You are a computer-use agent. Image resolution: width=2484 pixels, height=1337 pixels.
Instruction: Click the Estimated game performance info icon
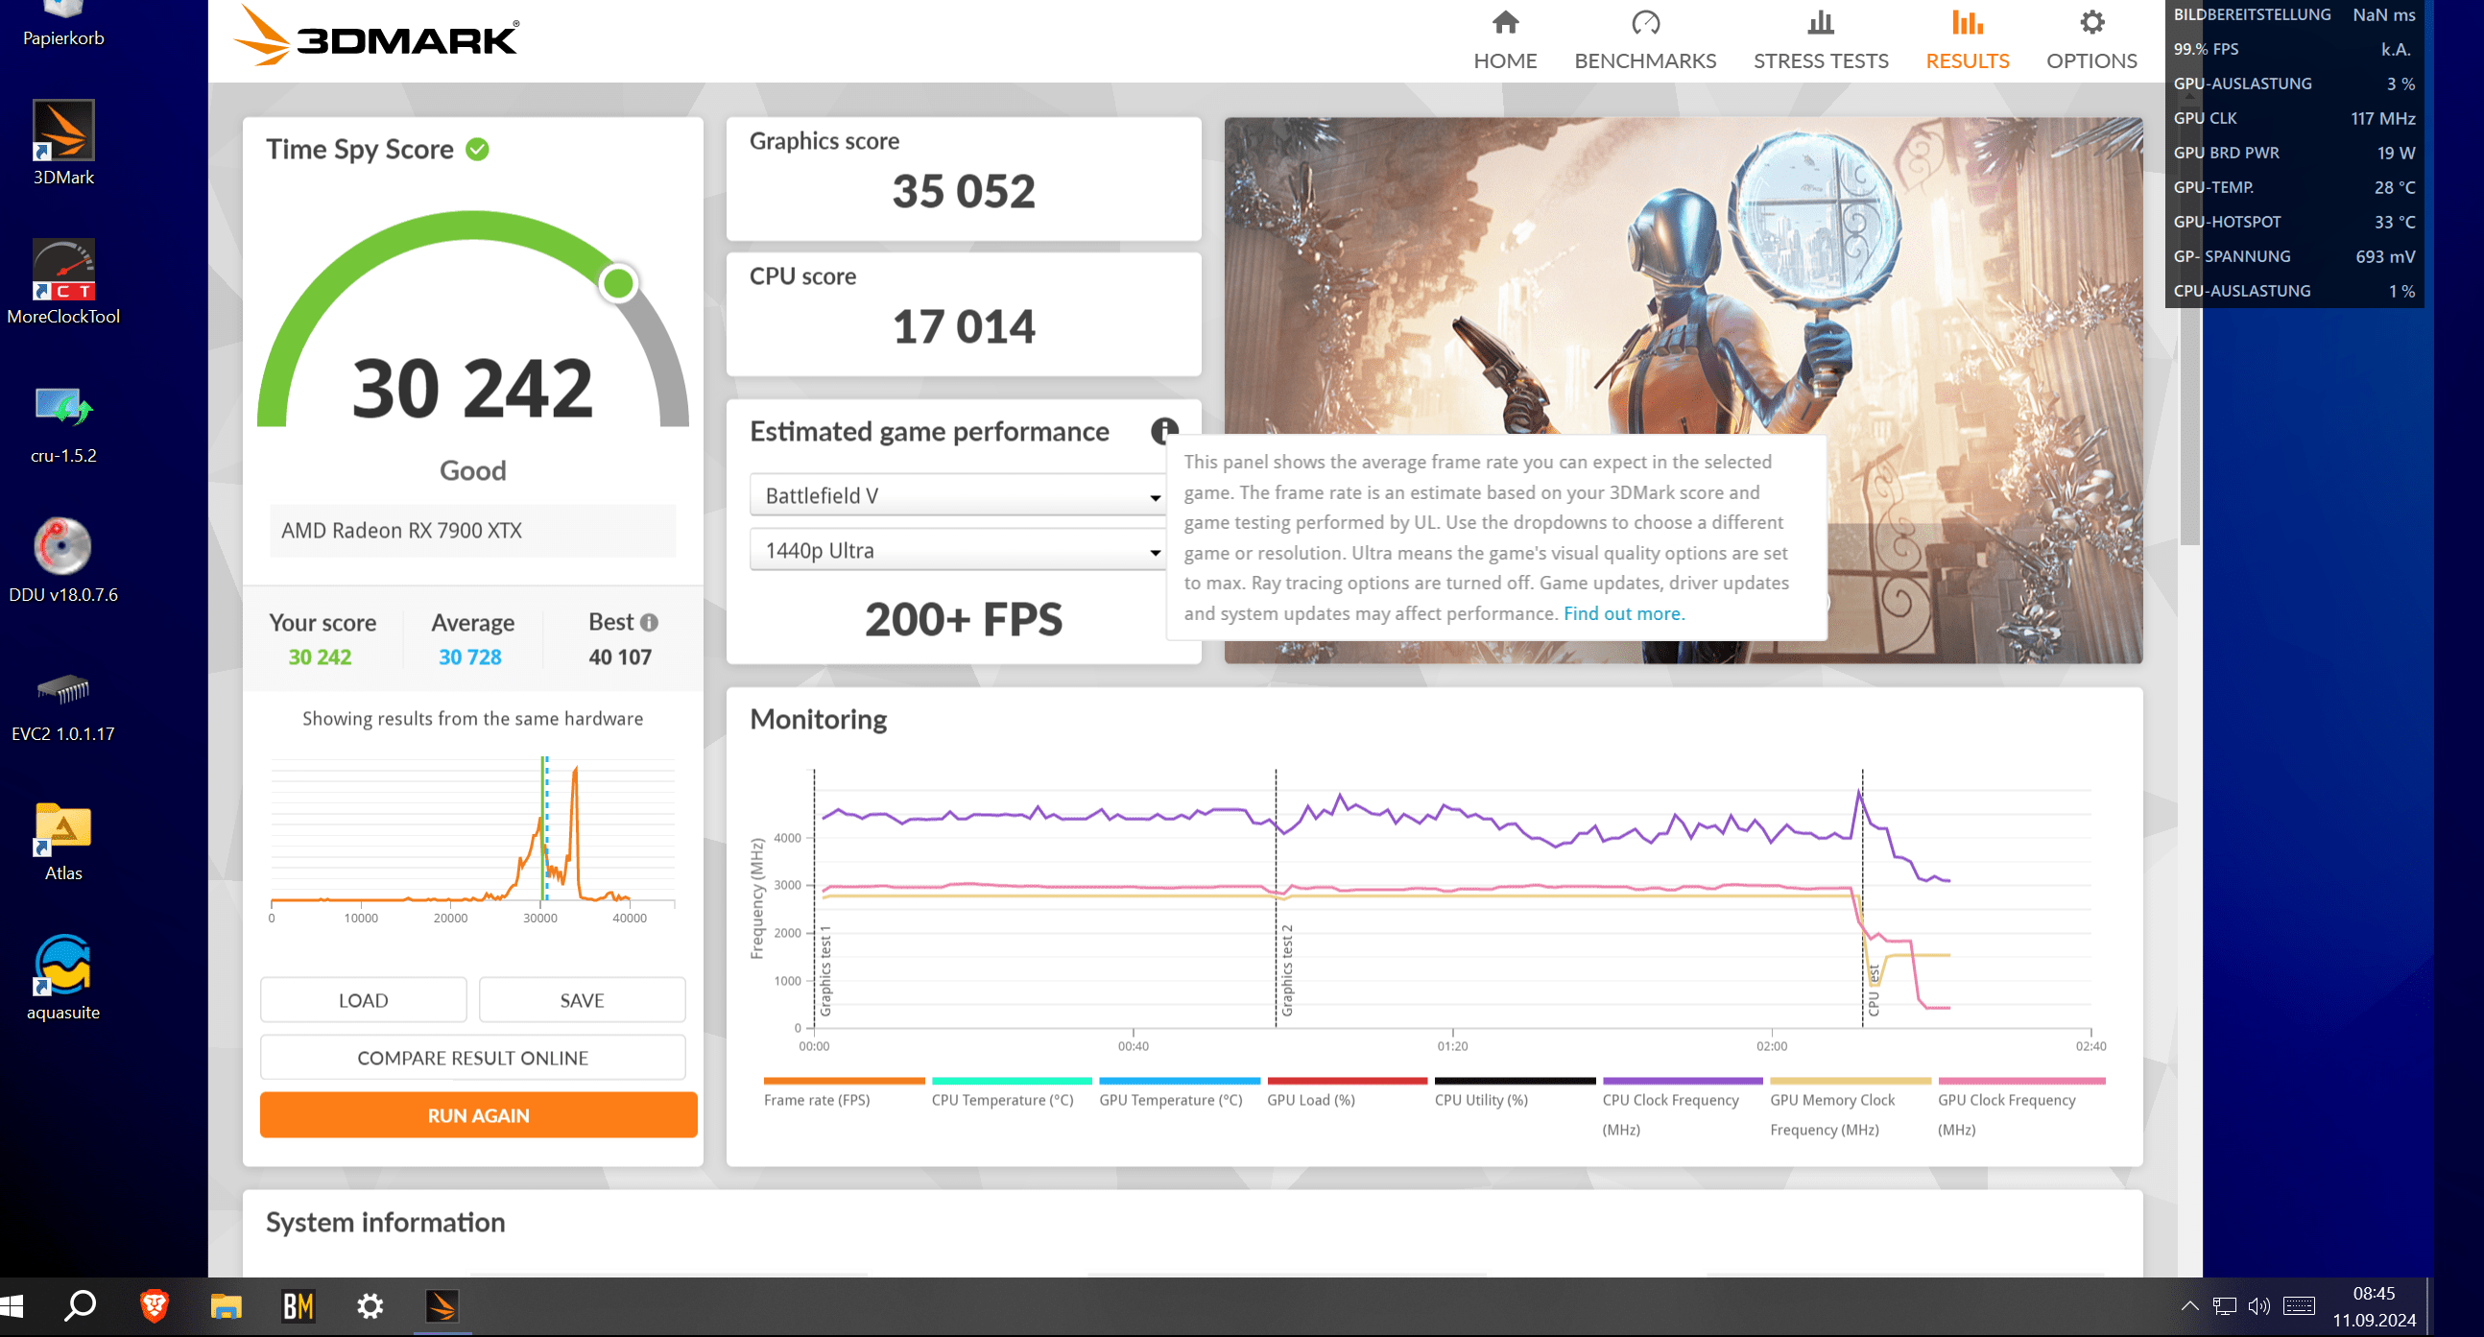pyautogui.click(x=1163, y=430)
